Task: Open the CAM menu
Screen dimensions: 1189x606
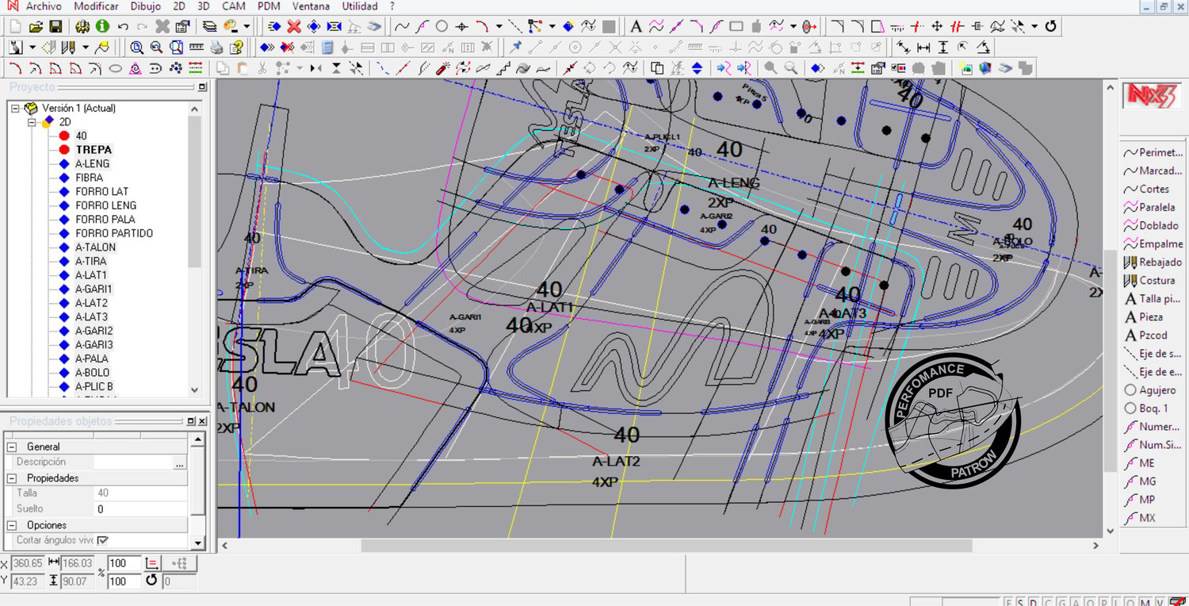Action: (234, 6)
